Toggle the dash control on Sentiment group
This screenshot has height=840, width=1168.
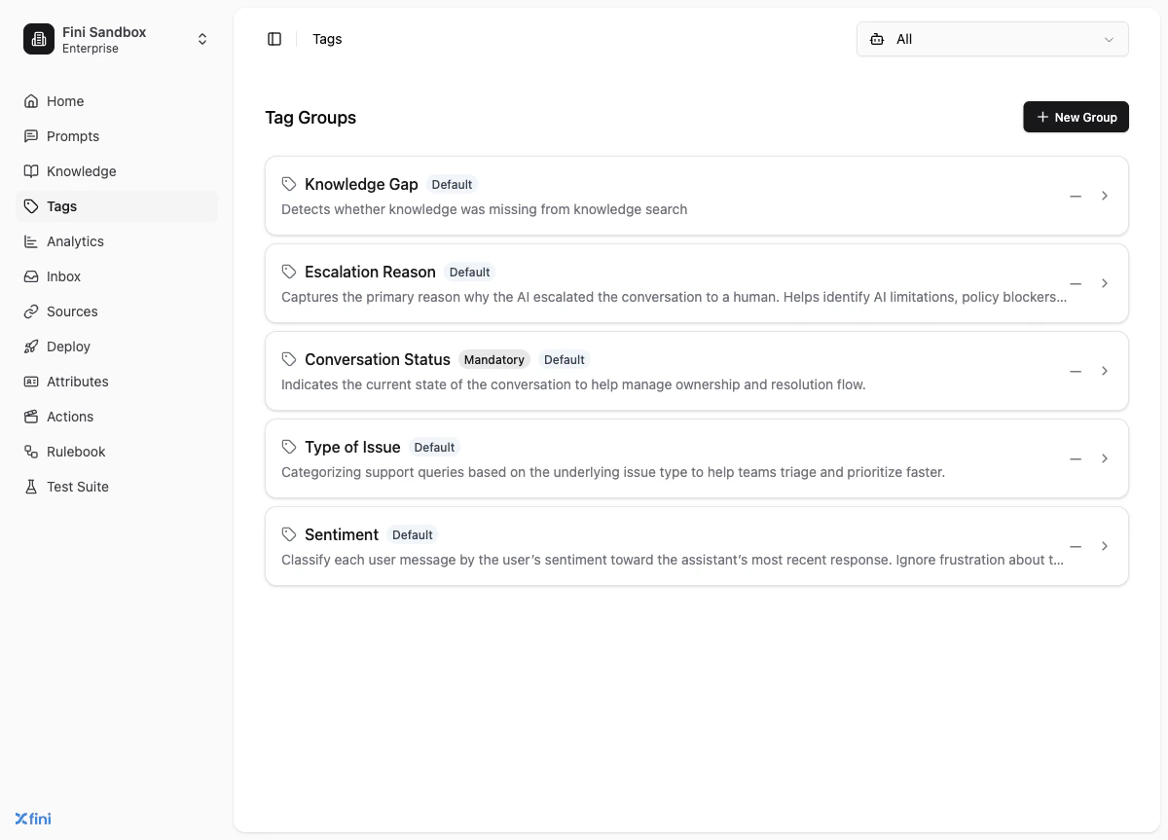pyautogui.click(x=1075, y=546)
